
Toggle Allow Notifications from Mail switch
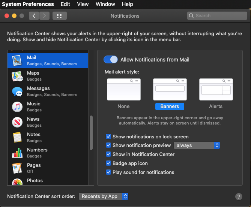tap(111, 60)
